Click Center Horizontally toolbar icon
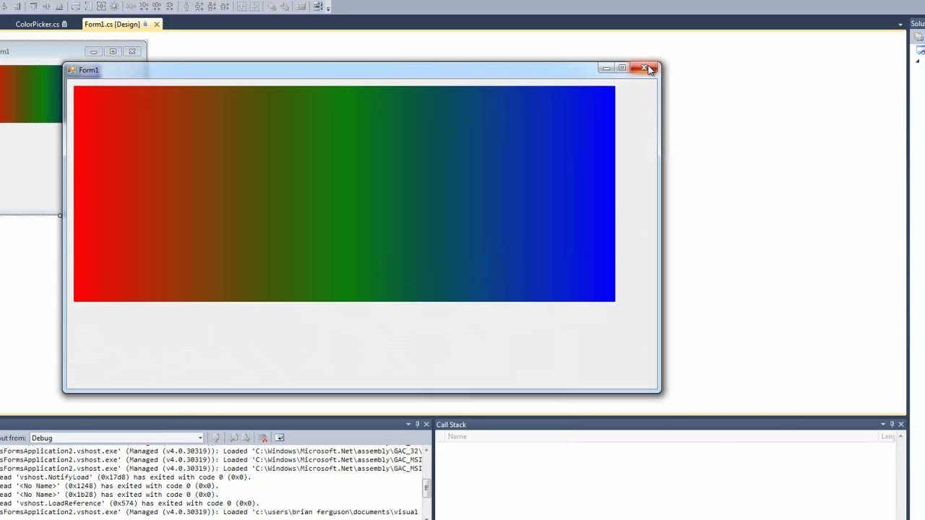The image size is (925, 520). pos(241,6)
